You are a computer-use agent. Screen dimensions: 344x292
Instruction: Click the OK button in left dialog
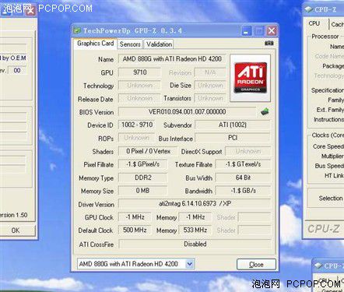pyautogui.click(x=16, y=230)
